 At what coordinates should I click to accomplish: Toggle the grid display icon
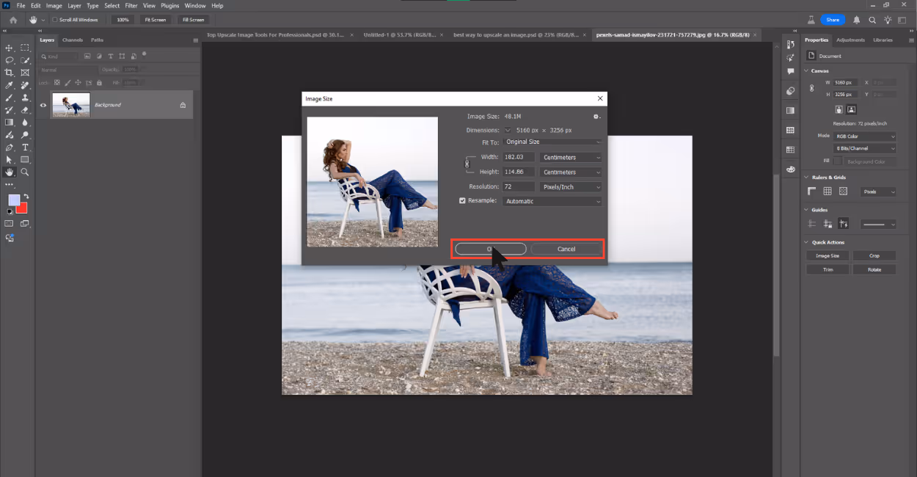pyautogui.click(x=828, y=192)
